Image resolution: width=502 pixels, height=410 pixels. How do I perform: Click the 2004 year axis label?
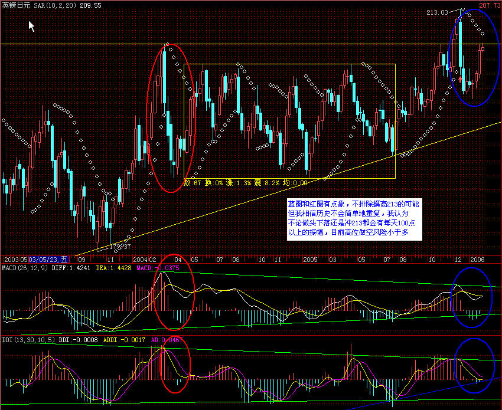[141, 260]
